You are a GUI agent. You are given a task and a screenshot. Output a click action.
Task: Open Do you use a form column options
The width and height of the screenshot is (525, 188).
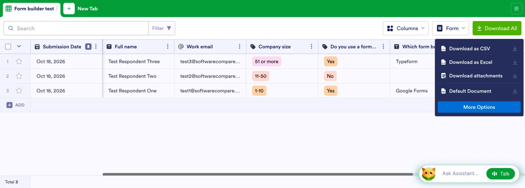(383, 46)
